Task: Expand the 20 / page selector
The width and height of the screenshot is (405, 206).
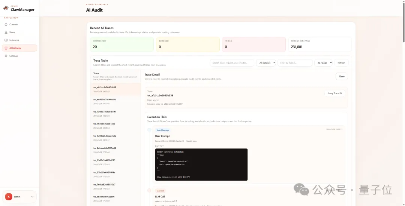Action: 323,63
